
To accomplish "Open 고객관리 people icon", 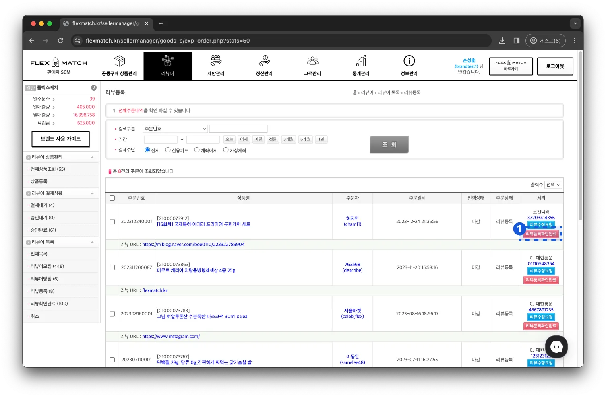I will pos(312,61).
